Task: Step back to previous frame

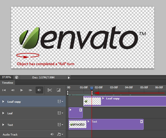Action: coord(13,90)
